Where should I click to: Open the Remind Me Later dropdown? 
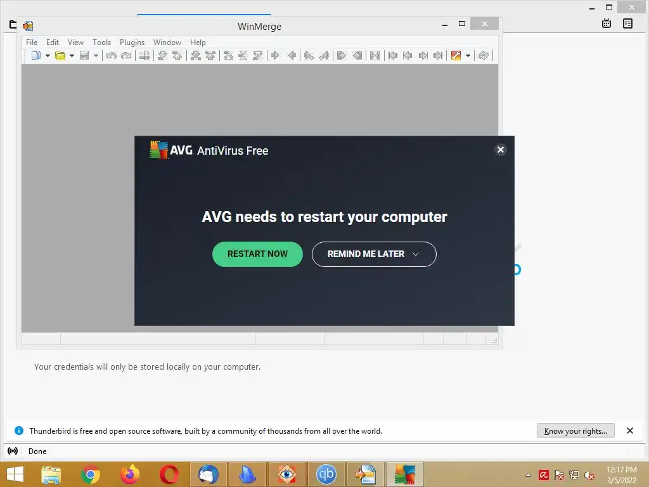(374, 254)
